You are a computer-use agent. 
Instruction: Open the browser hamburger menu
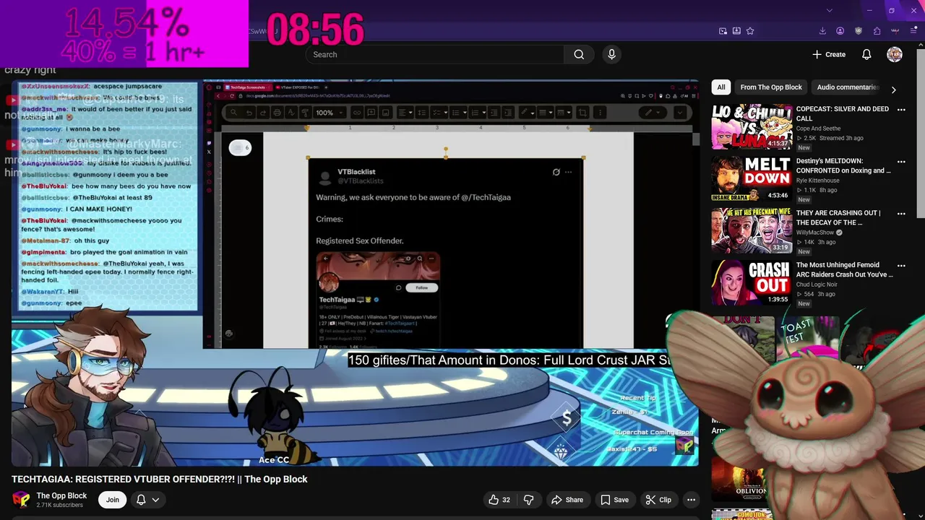(913, 31)
